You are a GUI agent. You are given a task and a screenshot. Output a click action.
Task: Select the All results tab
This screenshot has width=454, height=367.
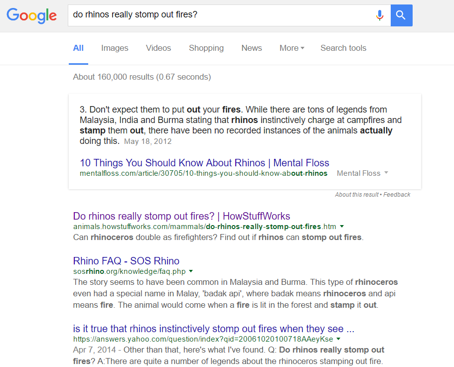tap(78, 48)
